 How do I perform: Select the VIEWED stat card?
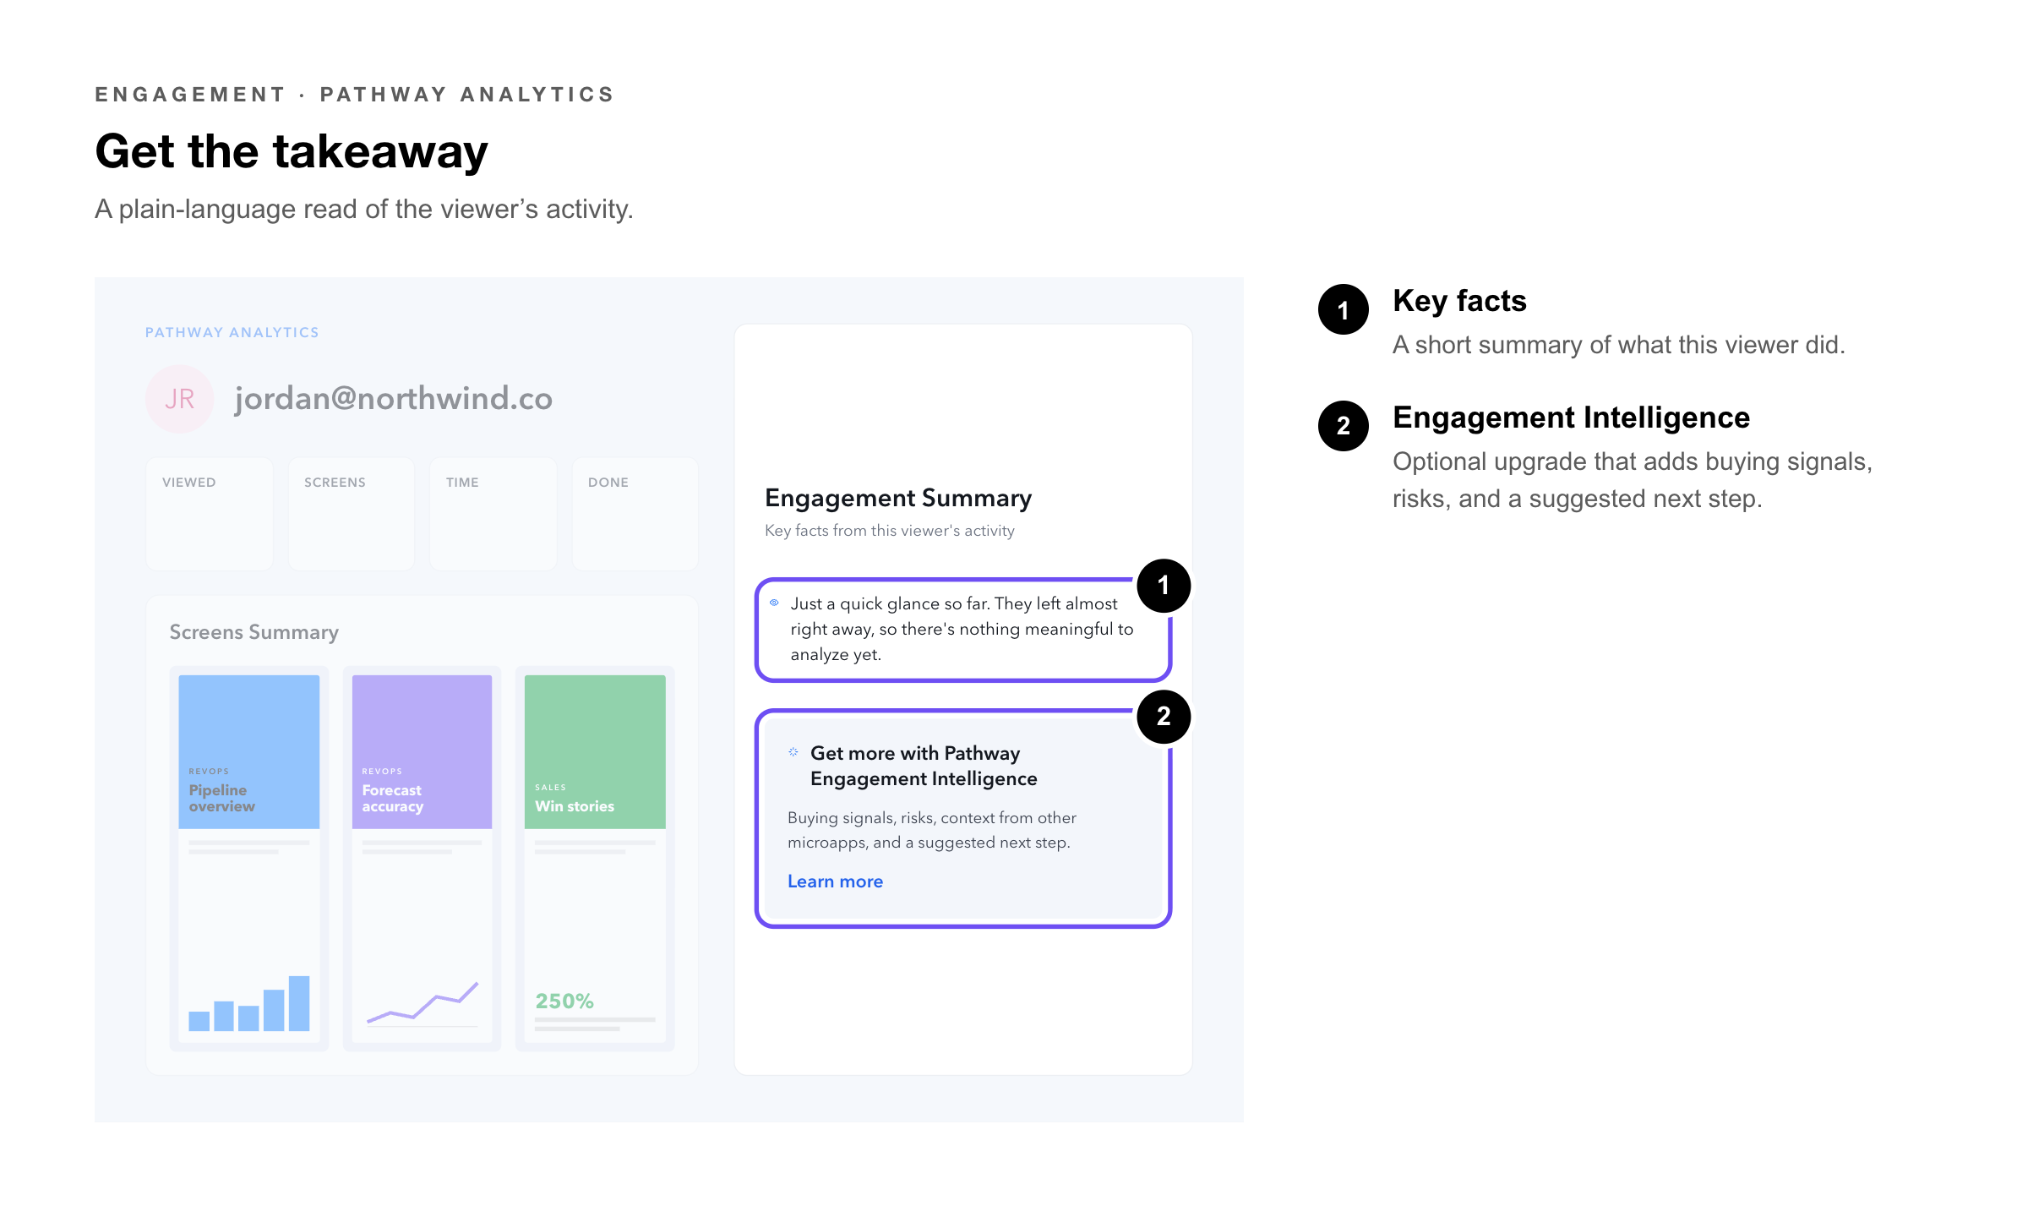point(210,514)
